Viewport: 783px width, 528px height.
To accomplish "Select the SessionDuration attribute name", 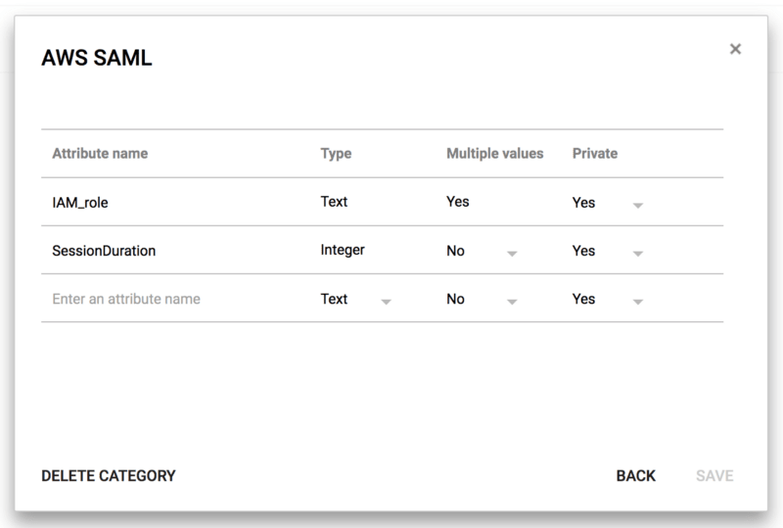I will coord(104,251).
